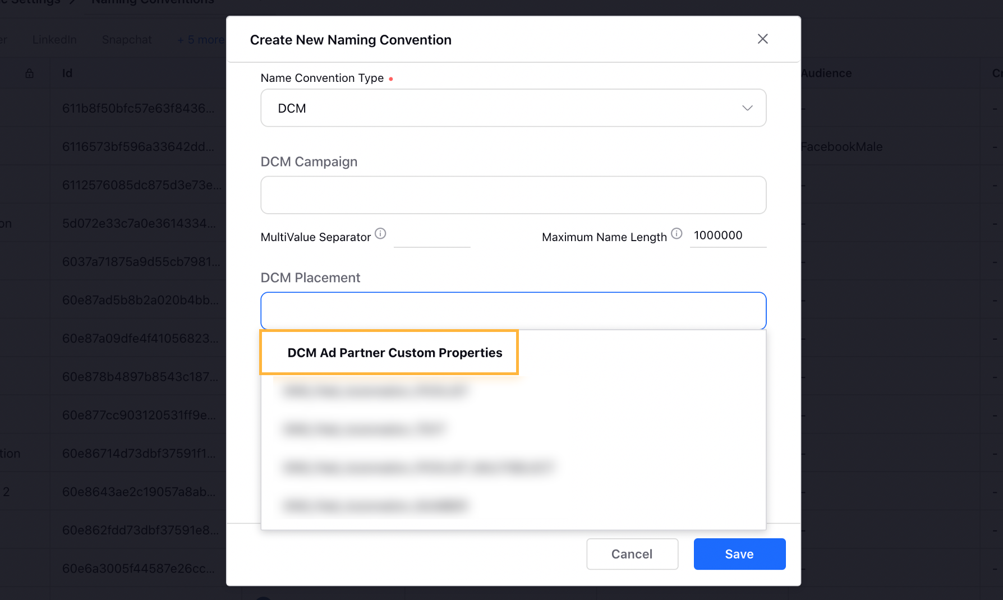Viewport: 1003px width, 600px height.
Task: Click the Audience column header
Action: [826, 73]
